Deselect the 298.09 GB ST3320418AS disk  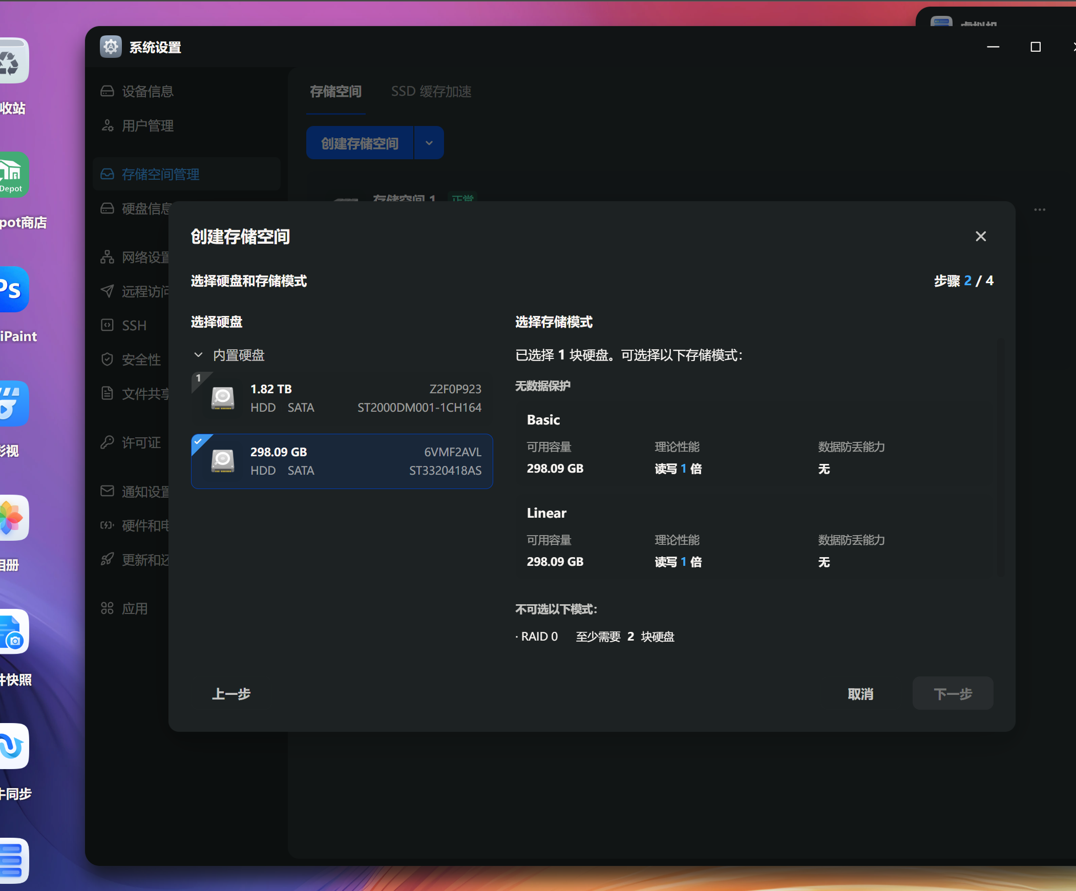342,461
